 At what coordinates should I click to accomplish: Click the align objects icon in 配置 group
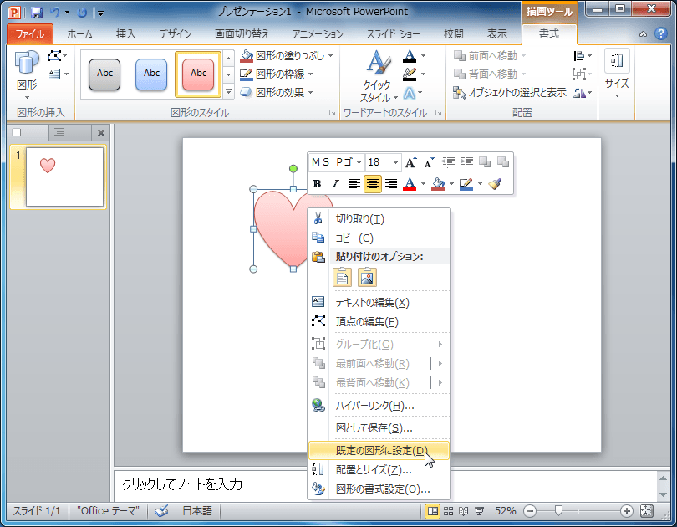(x=579, y=56)
